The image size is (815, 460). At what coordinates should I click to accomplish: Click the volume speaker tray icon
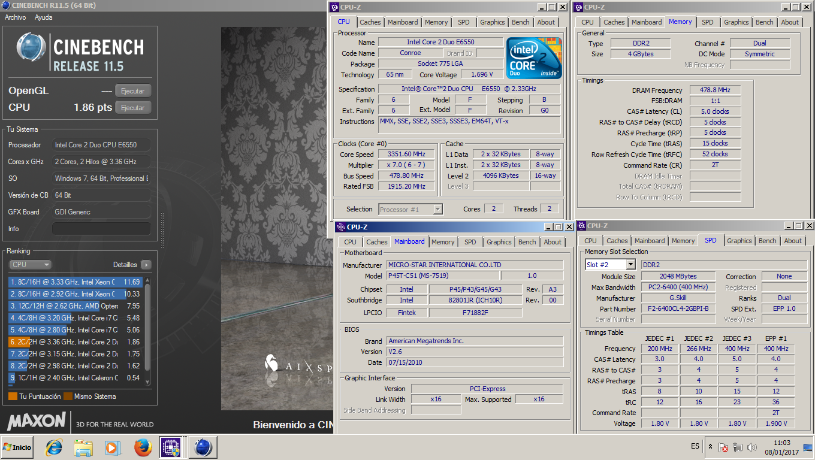(x=751, y=447)
